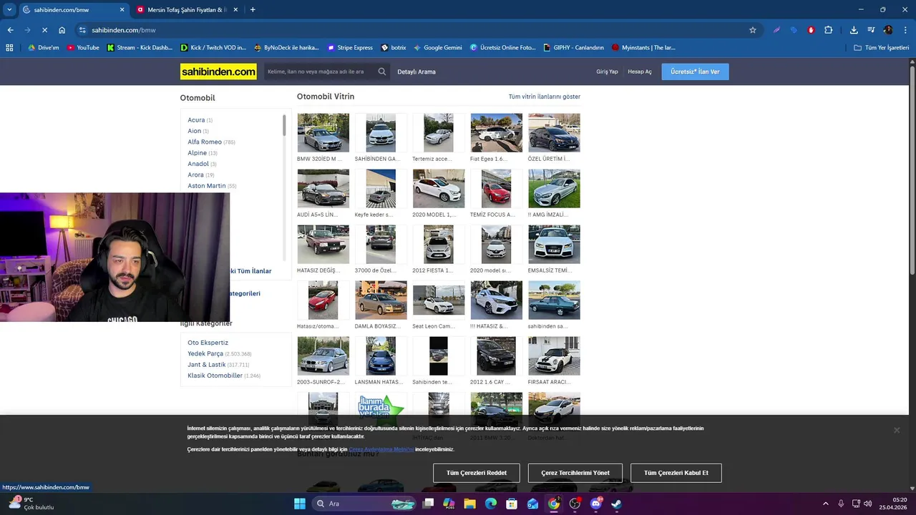Go back to the previous page
916x515 pixels.
click(10, 30)
